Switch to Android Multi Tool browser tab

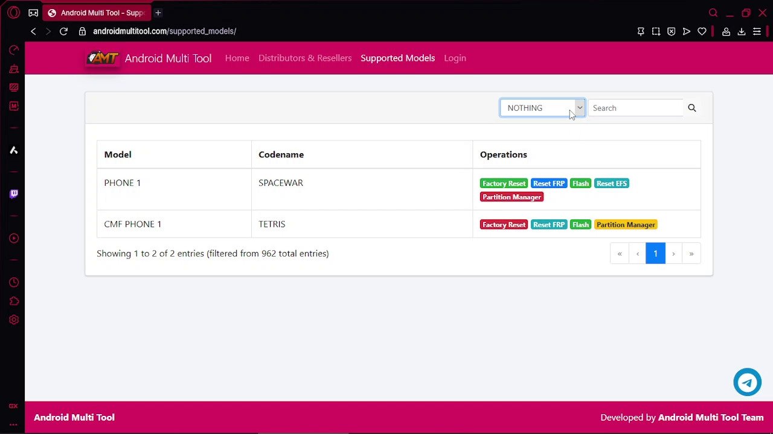tap(97, 13)
